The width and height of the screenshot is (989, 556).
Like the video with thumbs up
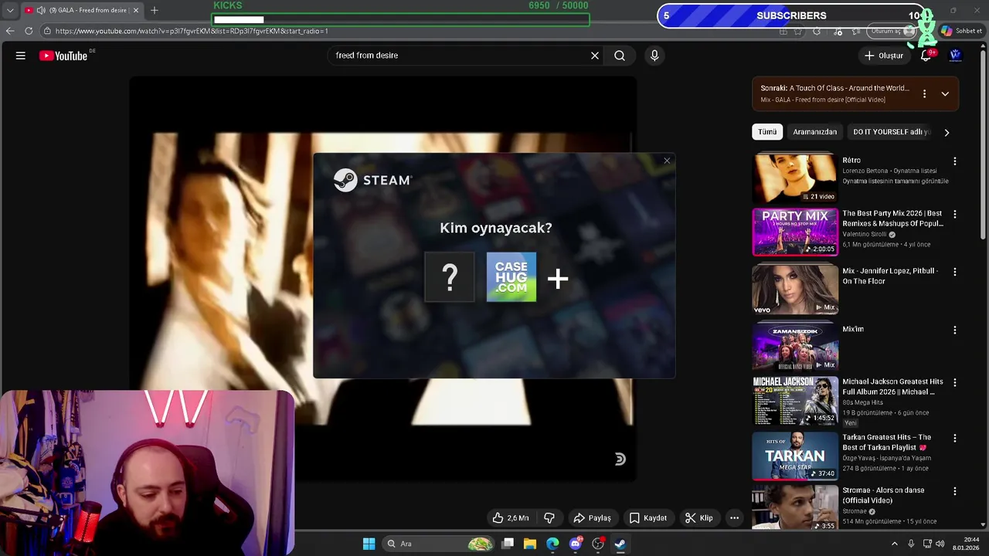[511, 518]
